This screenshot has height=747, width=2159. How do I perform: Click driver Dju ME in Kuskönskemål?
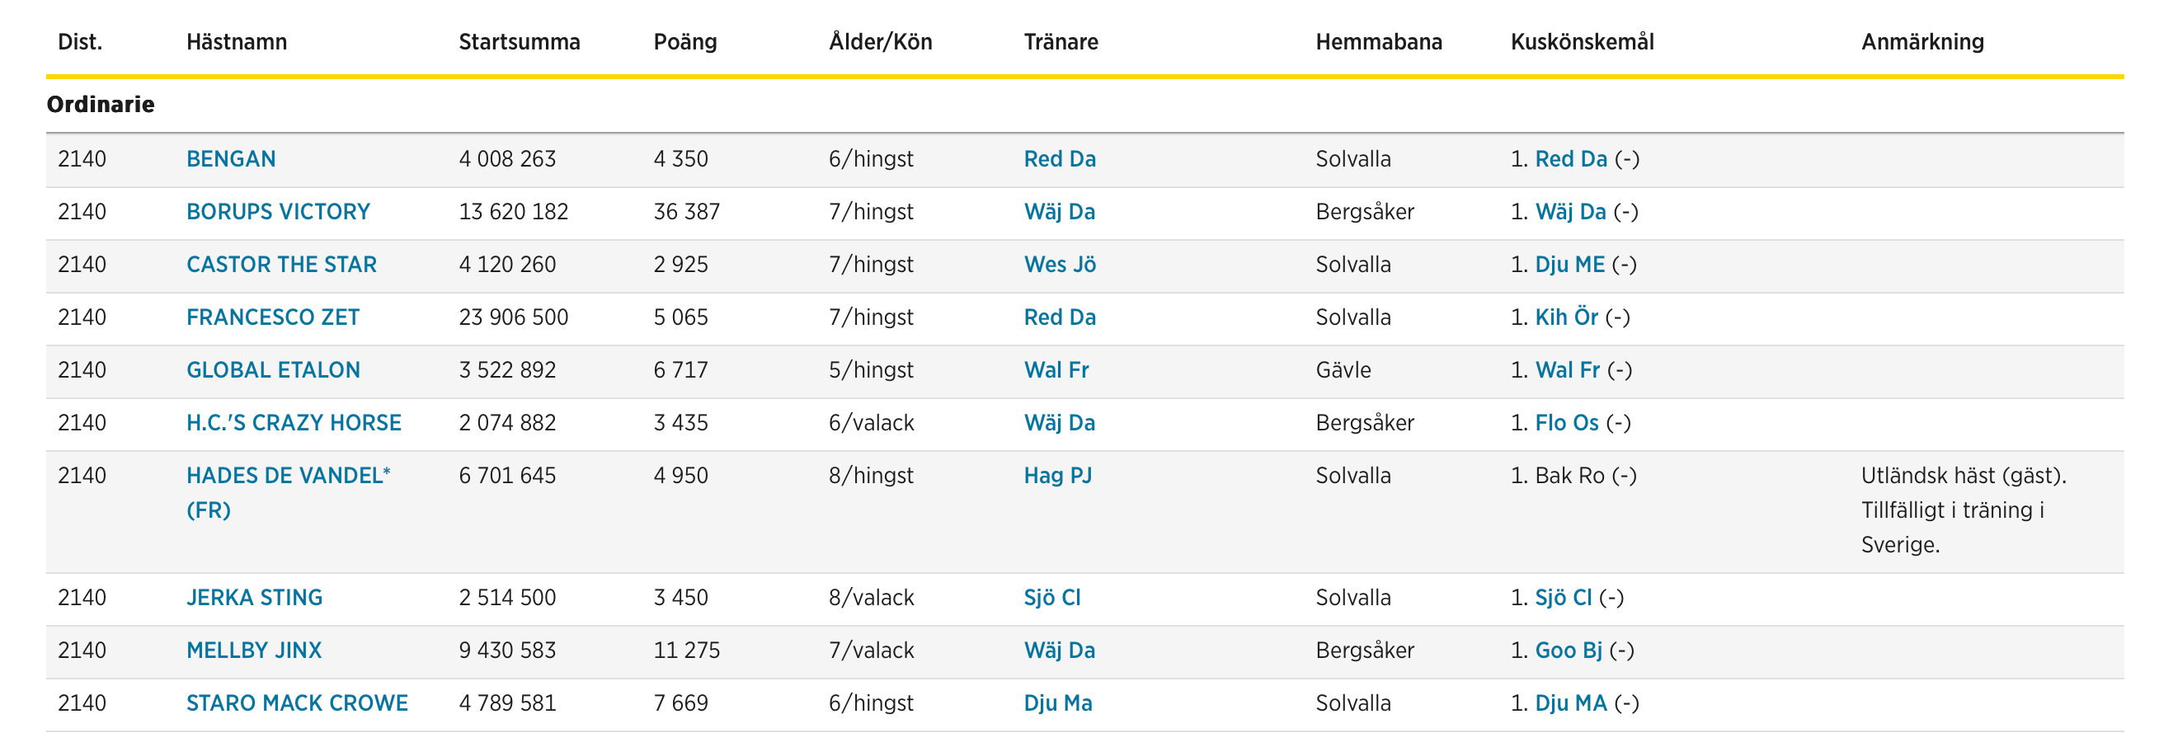pos(1569,264)
